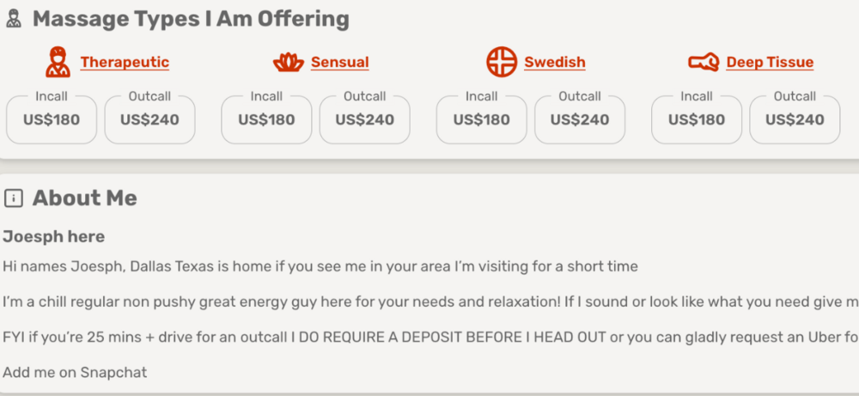Click the Massage Types heading icon

click(x=13, y=19)
